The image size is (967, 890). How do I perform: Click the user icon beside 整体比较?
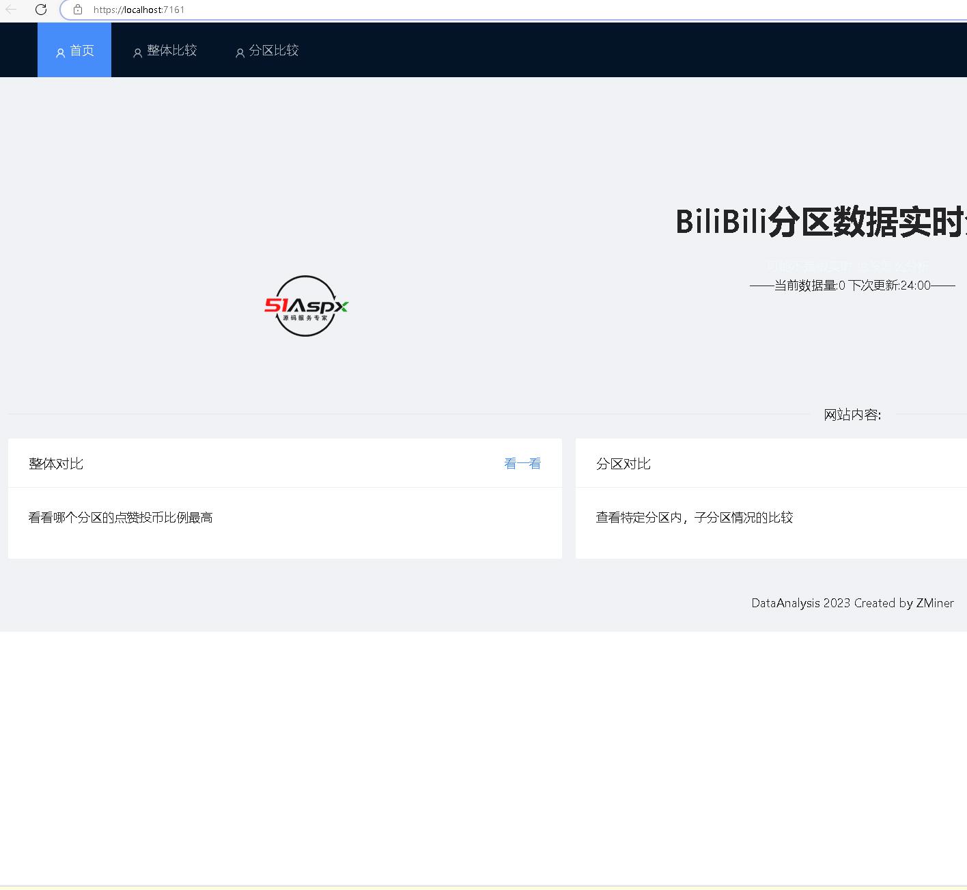(137, 52)
